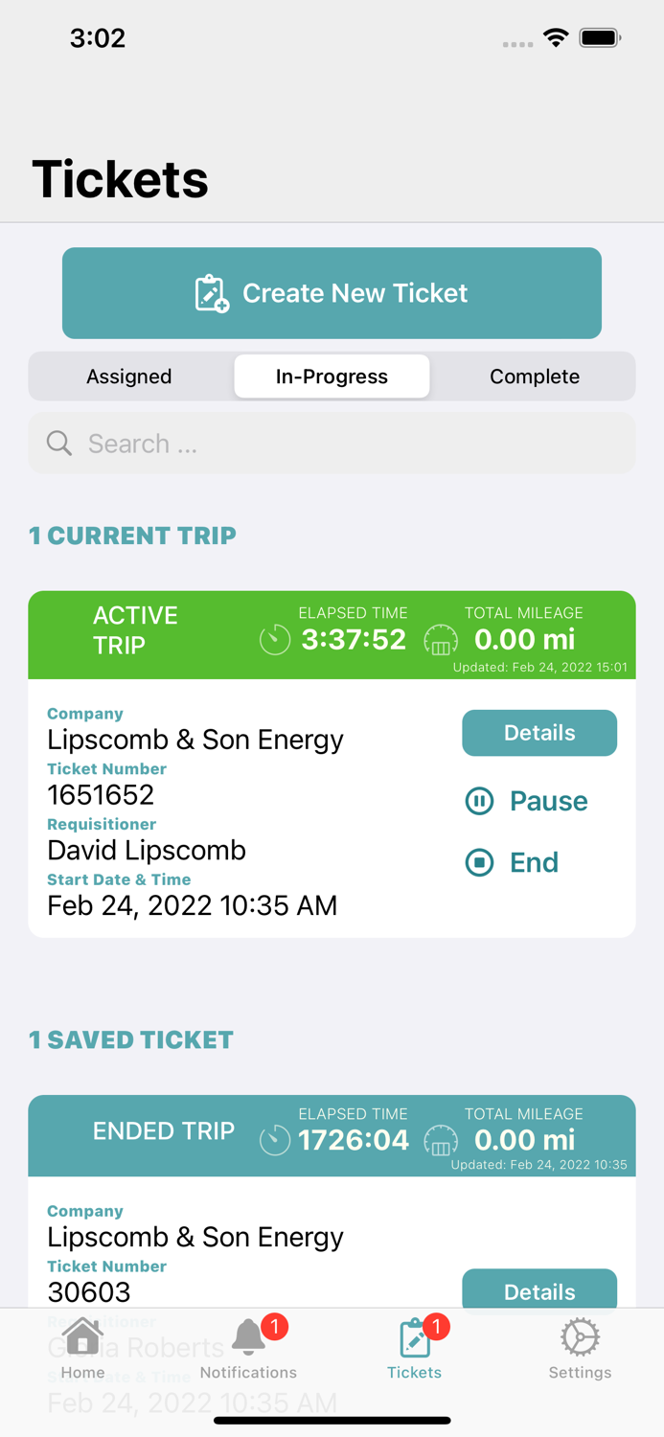The height and width of the screenshot is (1437, 664).
Task: Click the mileage gauge icon on active trip
Action: (x=441, y=642)
